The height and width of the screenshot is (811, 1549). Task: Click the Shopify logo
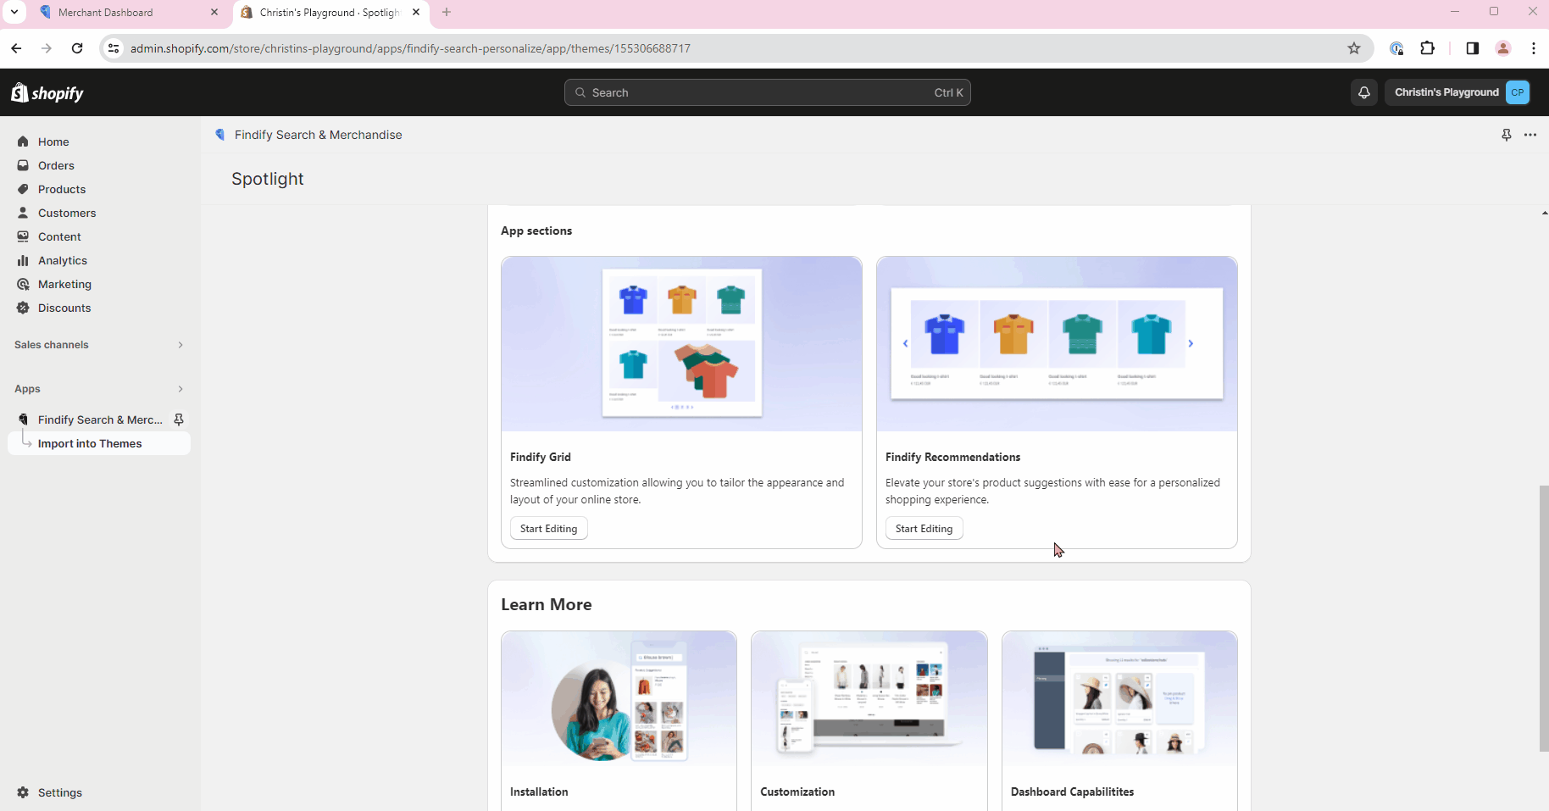click(x=47, y=92)
